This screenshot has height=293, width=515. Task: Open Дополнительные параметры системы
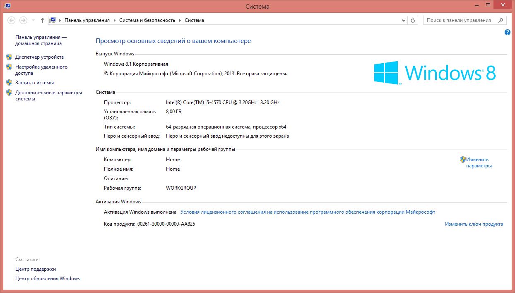tap(48, 95)
